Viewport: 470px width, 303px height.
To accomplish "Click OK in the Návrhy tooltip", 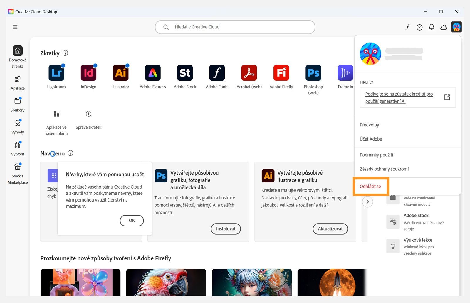I will [132, 221].
